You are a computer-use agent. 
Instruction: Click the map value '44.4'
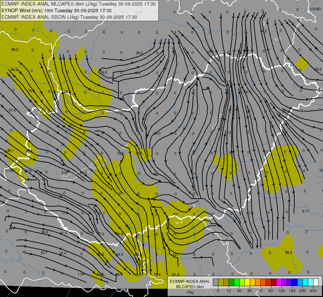pos(119,254)
